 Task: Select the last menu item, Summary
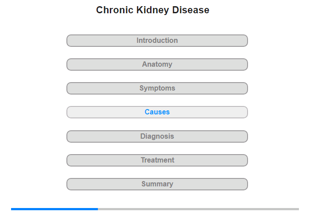point(157,184)
